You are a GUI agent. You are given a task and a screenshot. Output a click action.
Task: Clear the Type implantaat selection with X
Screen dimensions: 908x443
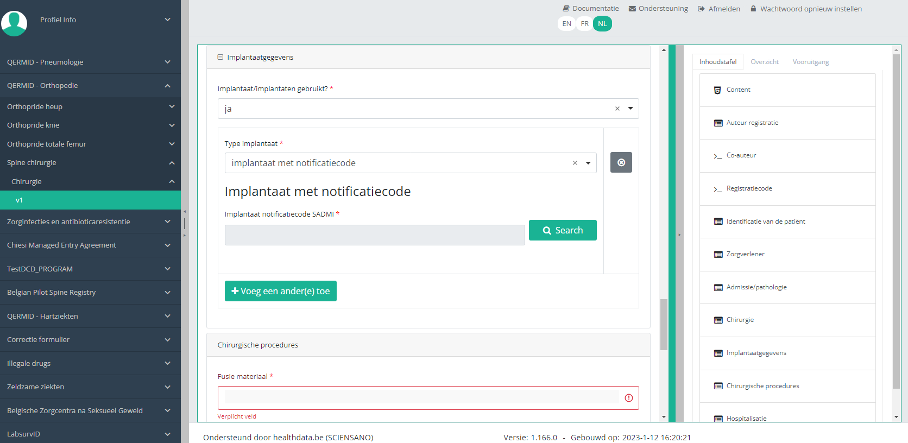(575, 163)
